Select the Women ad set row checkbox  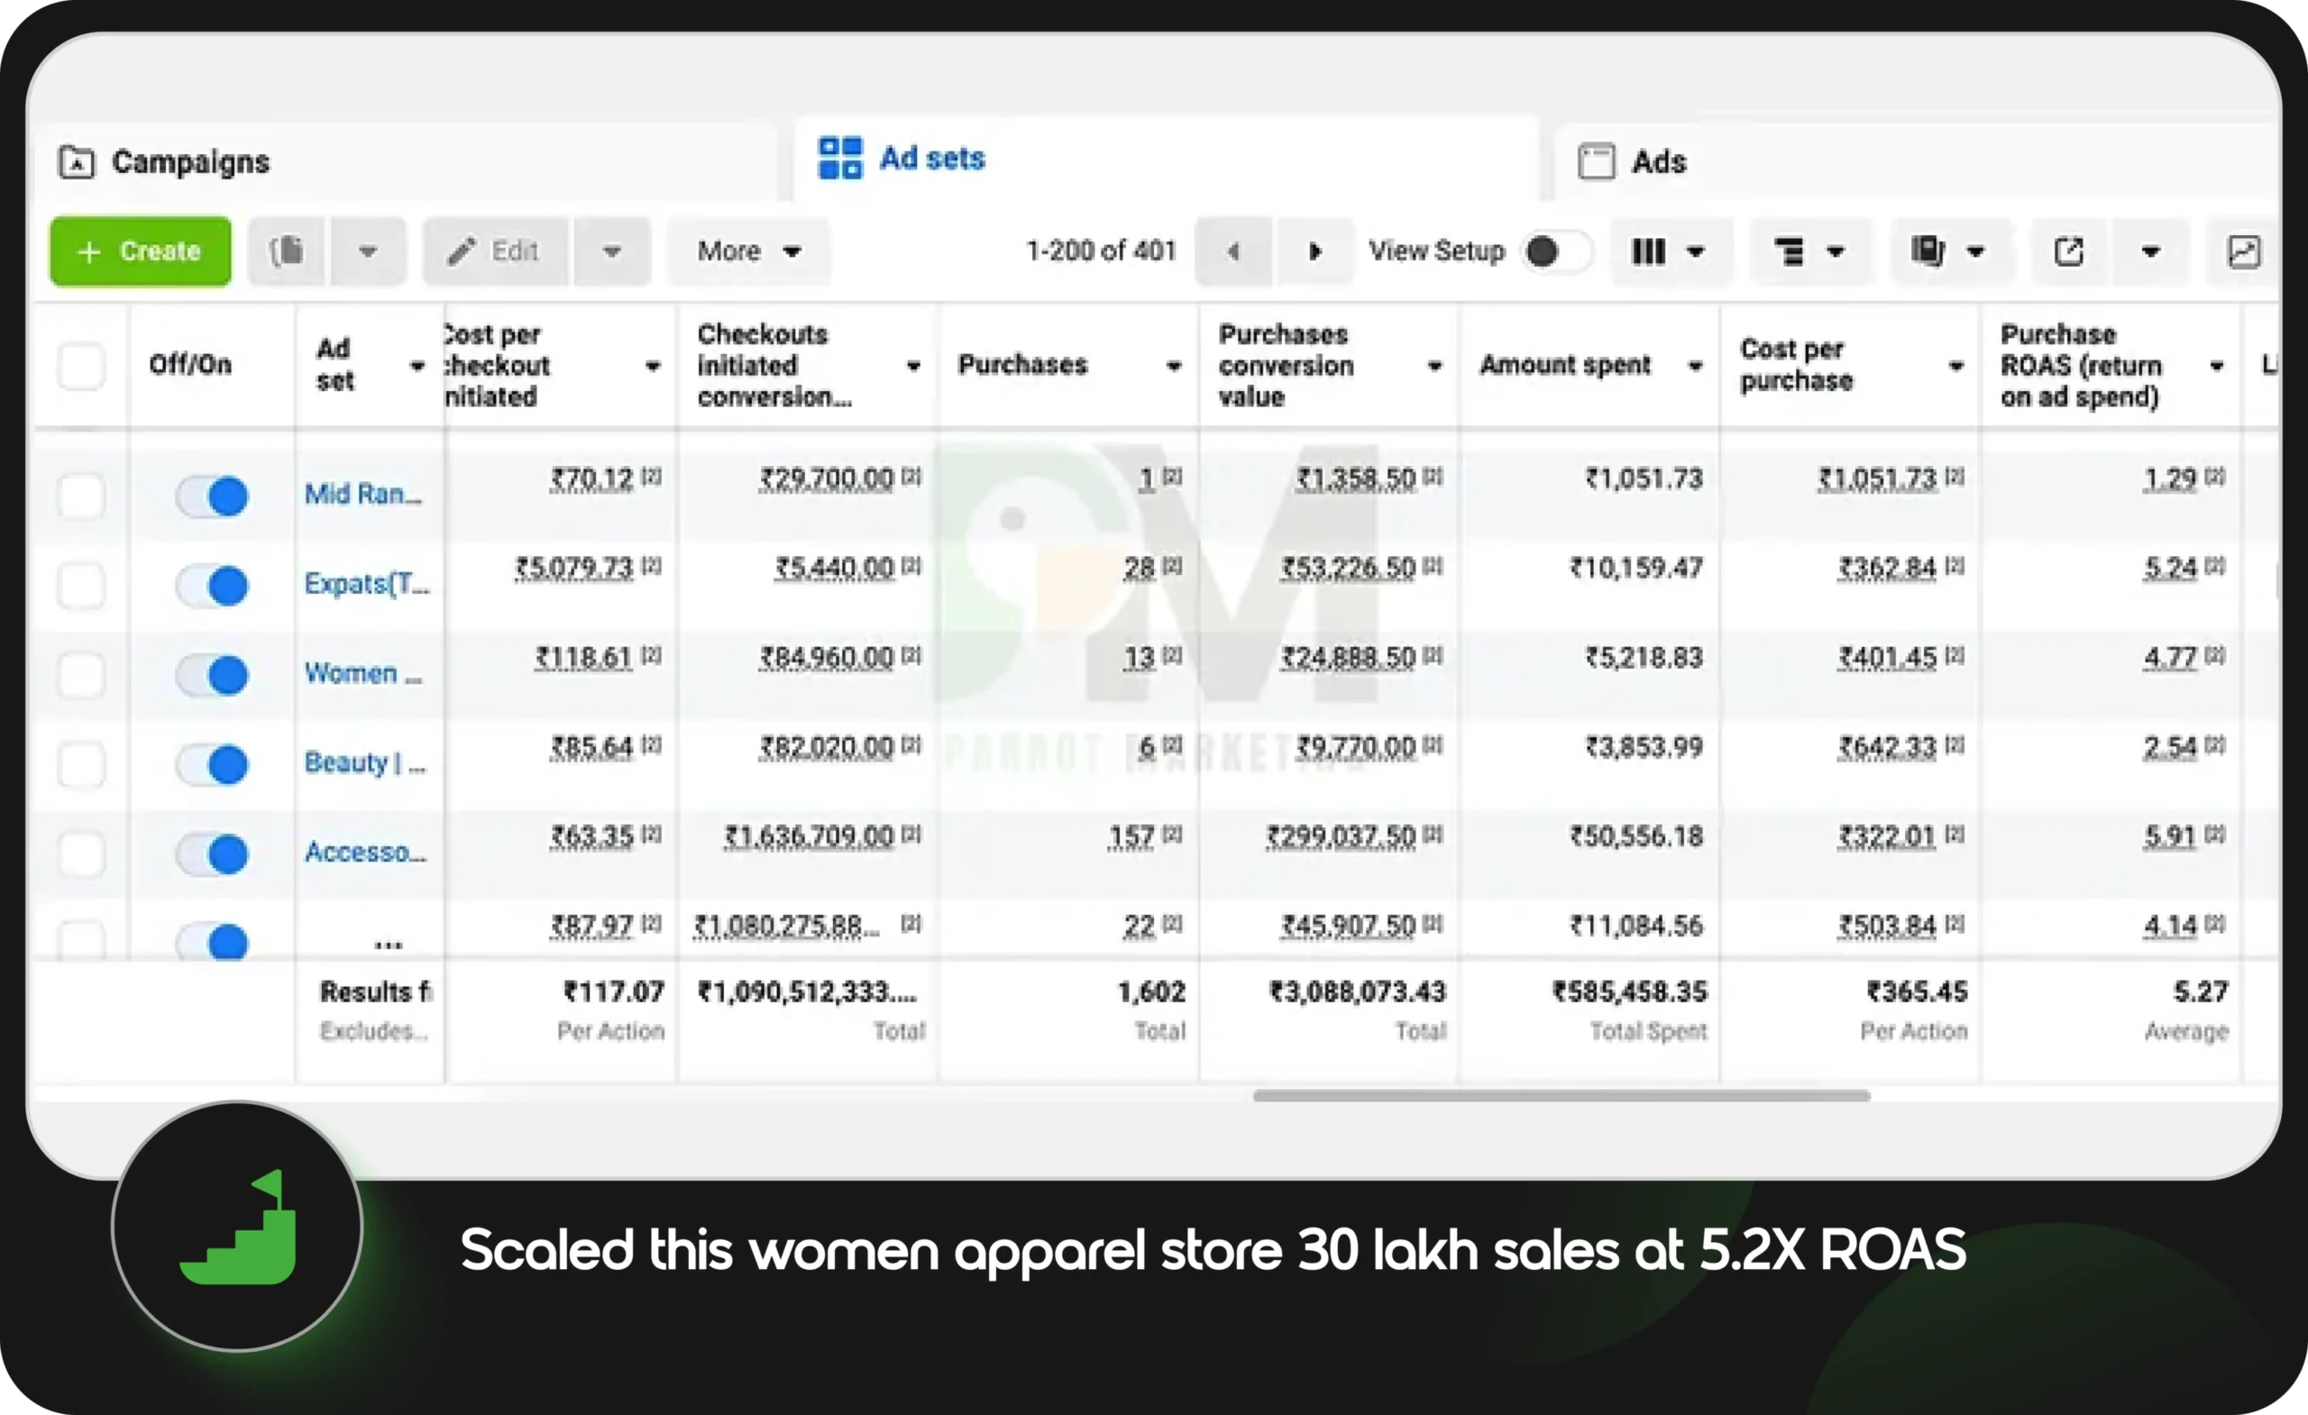[x=81, y=674]
